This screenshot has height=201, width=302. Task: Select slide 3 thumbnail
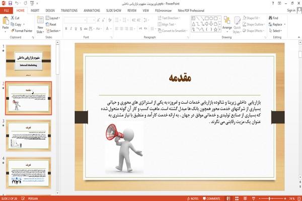coord(28,136)
